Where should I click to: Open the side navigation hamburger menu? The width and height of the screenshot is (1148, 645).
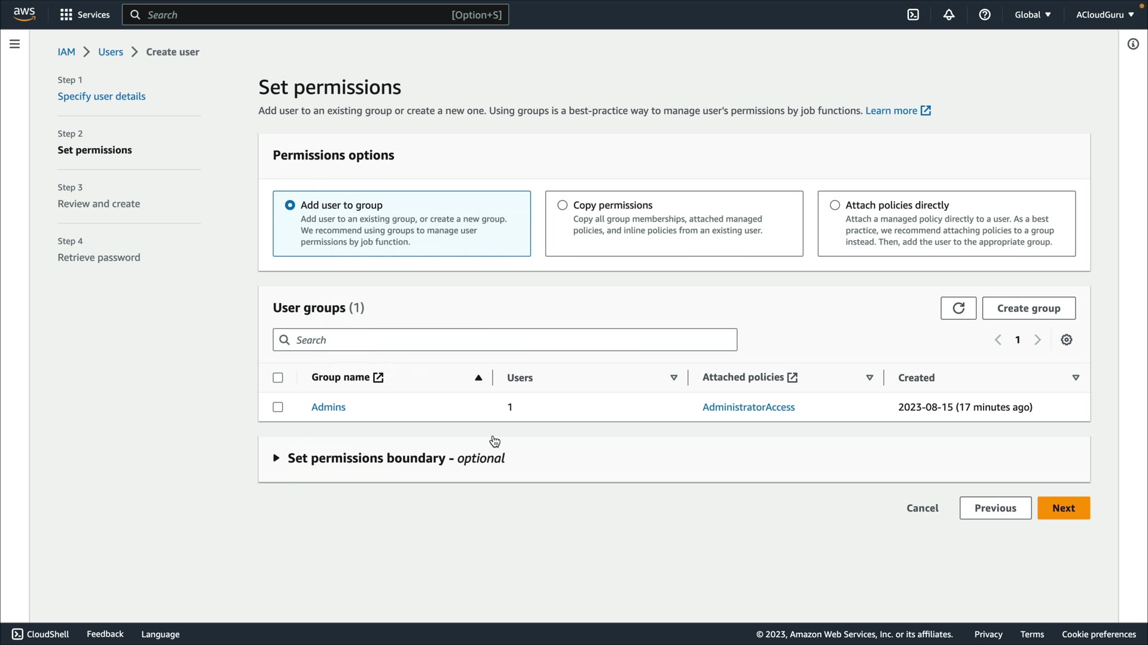coord(15,44)
